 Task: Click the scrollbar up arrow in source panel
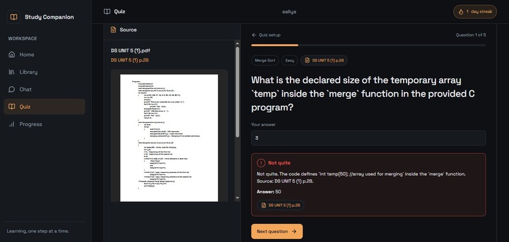[237, 43]
